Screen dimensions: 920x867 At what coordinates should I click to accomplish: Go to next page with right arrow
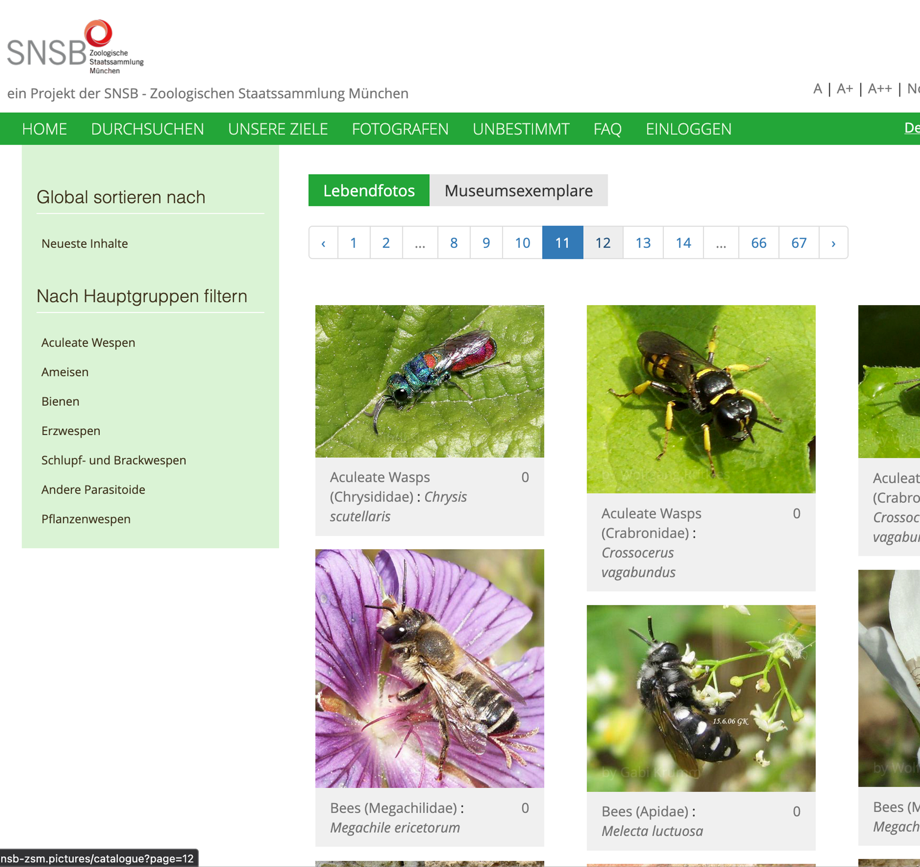point(833,243)
